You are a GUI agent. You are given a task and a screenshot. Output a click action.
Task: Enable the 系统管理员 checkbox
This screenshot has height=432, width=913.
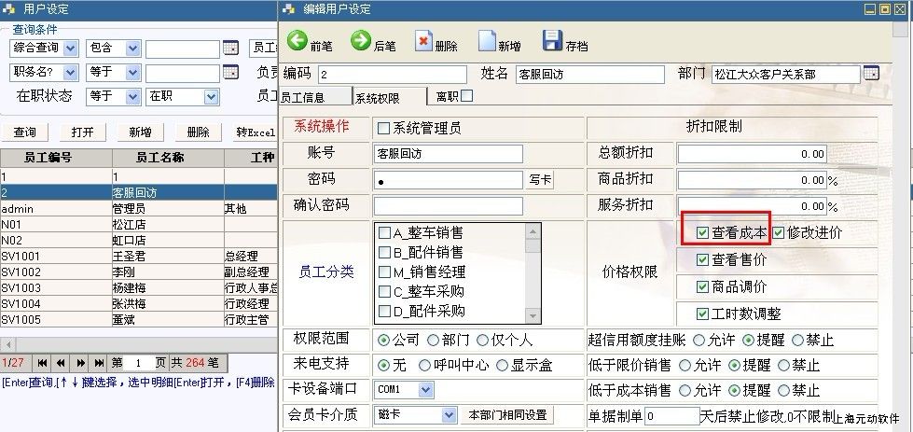click(383, 127)
